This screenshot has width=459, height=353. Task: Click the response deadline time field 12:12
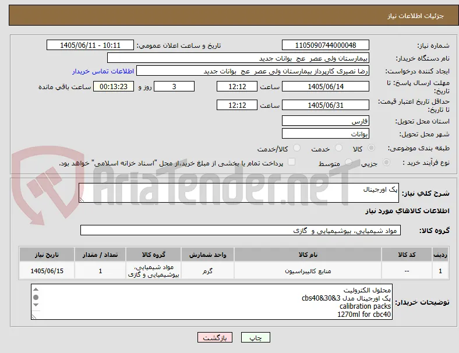pos(237,87)
